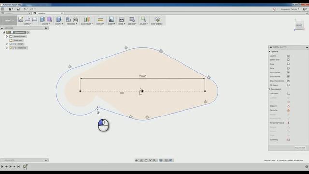Open the Model workspace dropdown

pyautogui.click(x=9, y=20)
